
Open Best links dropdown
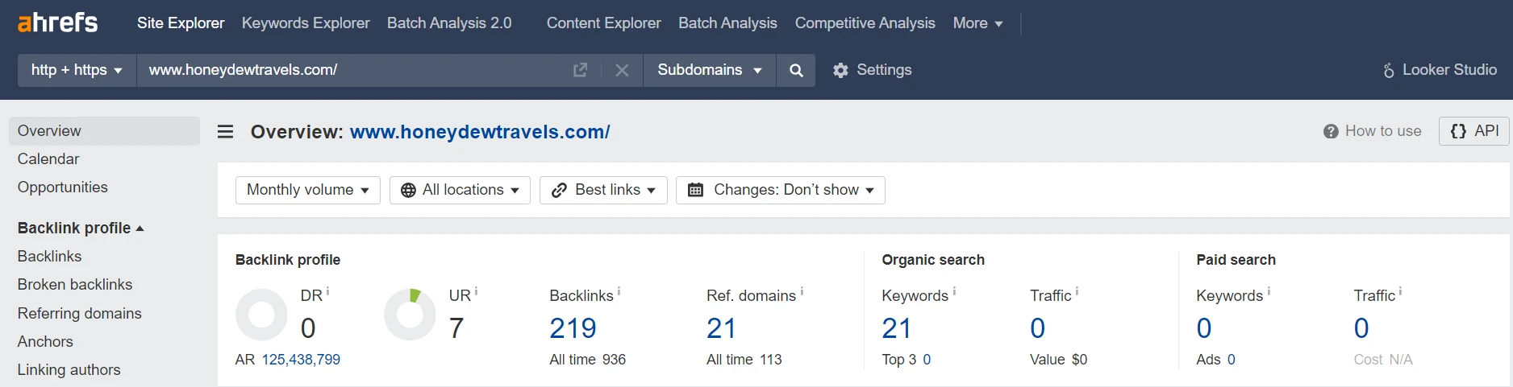(603, 190)
